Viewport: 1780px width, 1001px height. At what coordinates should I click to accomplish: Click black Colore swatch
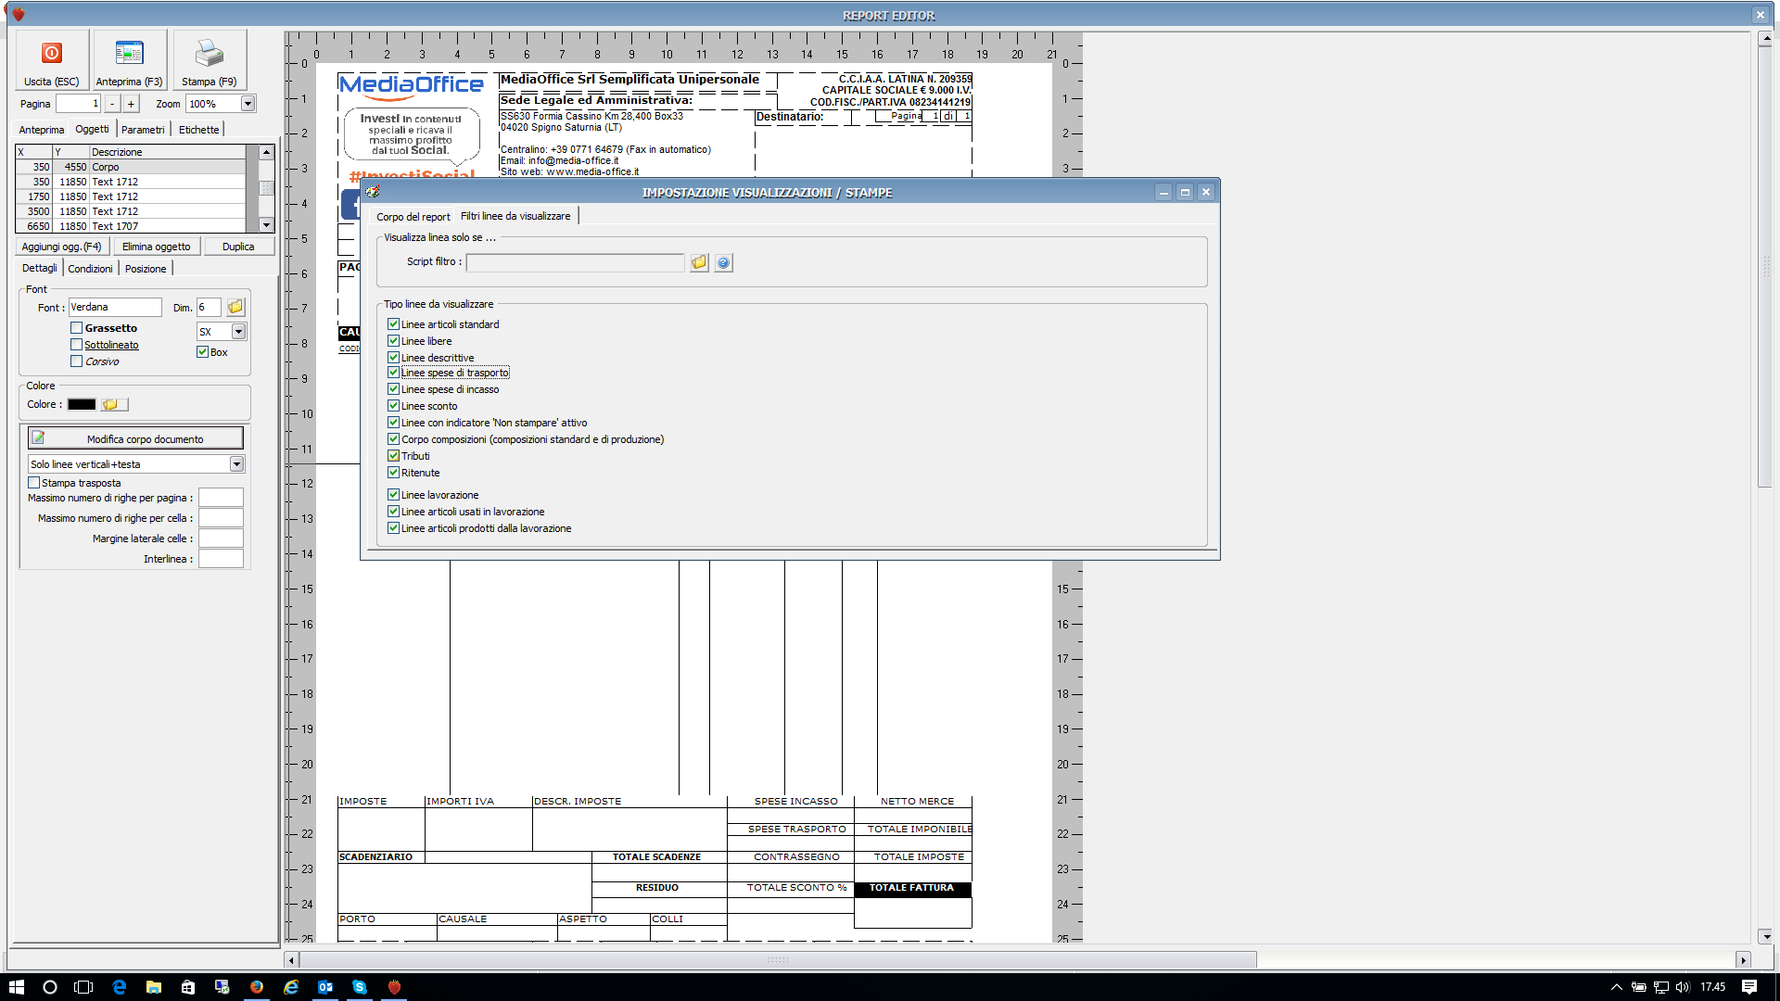click(82, 404)
